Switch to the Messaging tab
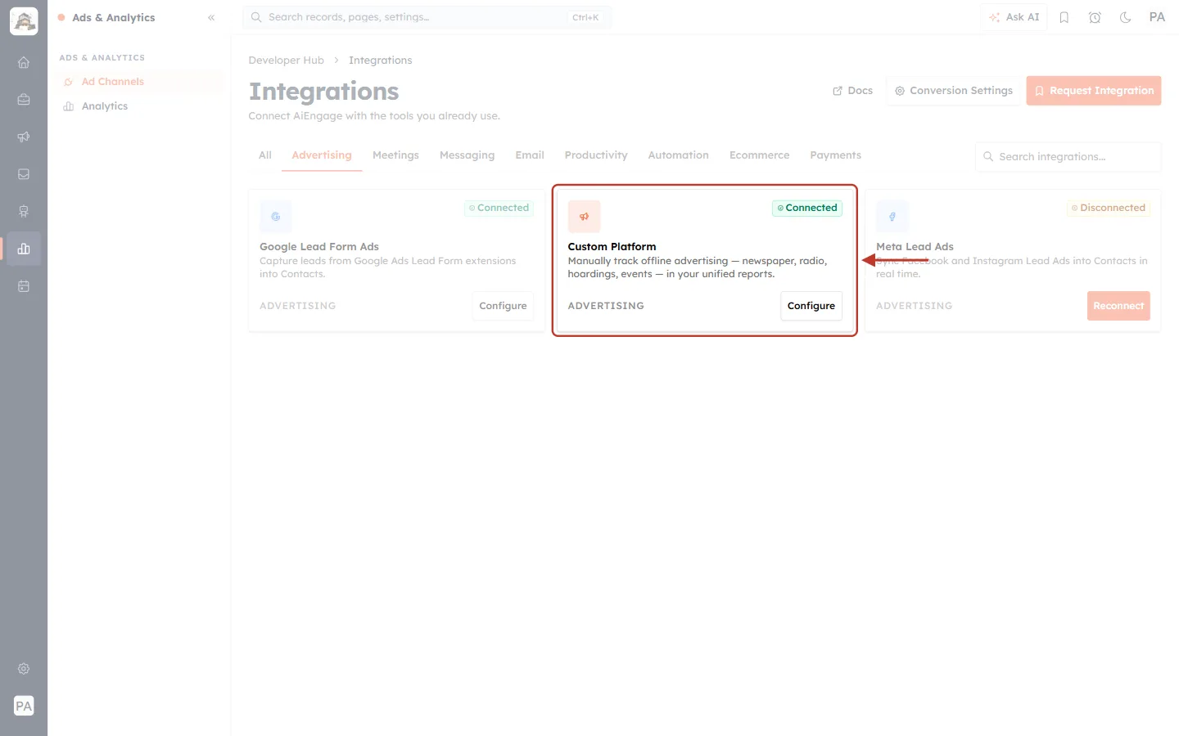 (467, 155)
